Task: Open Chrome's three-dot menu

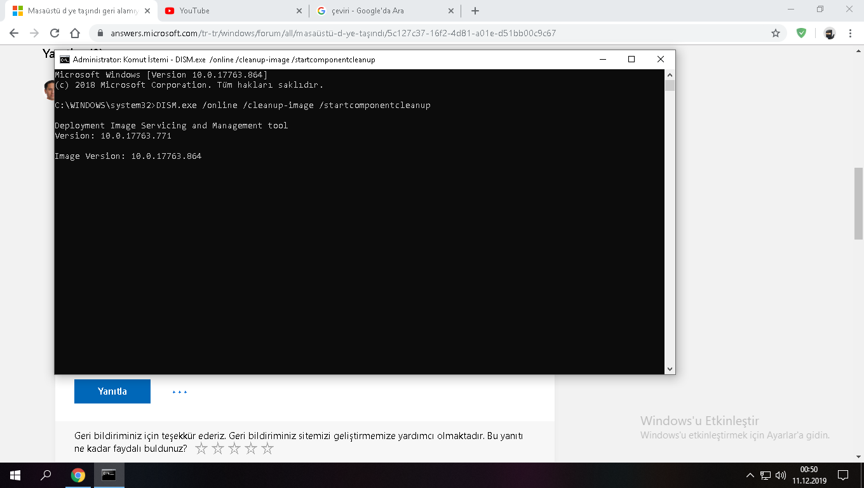Action: [x=850, y=33]
